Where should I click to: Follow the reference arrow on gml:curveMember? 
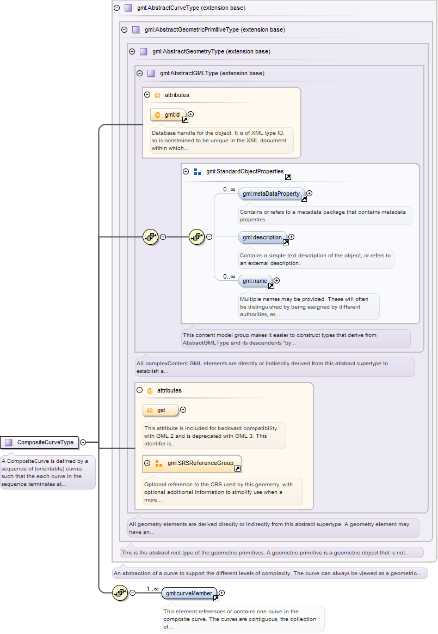[216, 598]
